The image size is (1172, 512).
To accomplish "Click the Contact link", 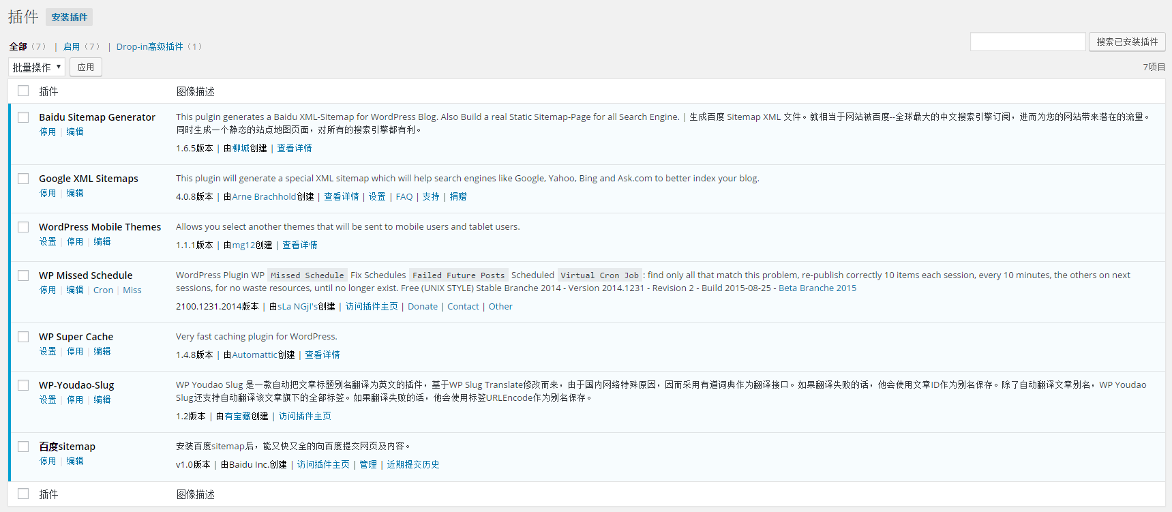I will [x=464, y=306].
